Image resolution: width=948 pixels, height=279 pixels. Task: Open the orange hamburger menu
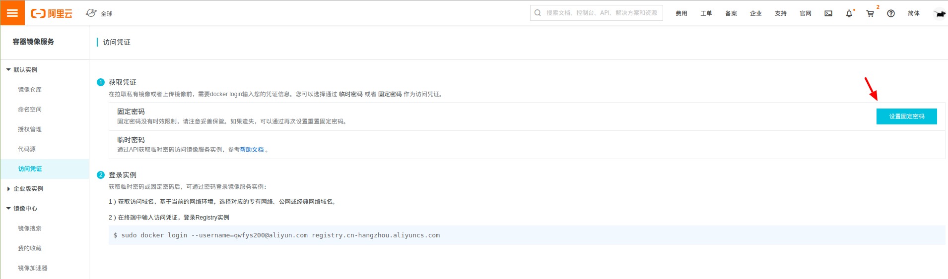(12, 13)
